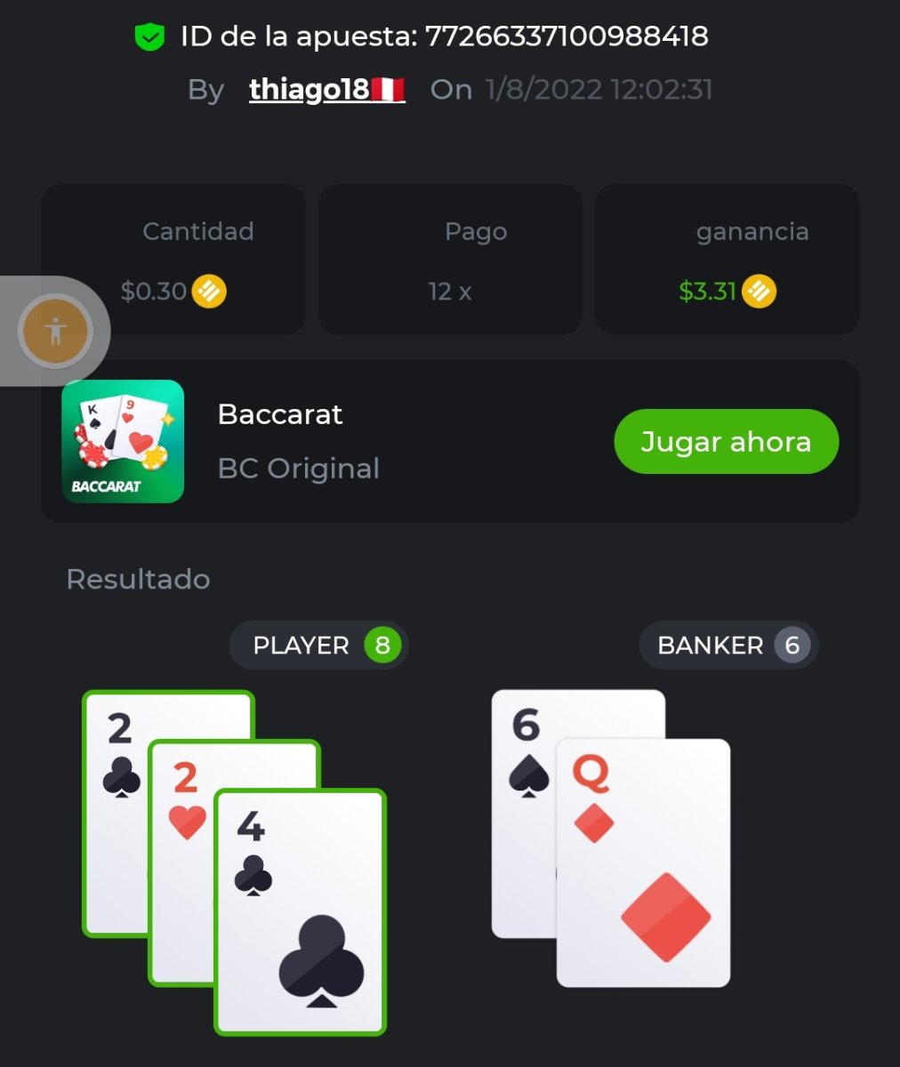Click the bet ID number text
The image size is (900, 1067).
[x=567, y=36]
